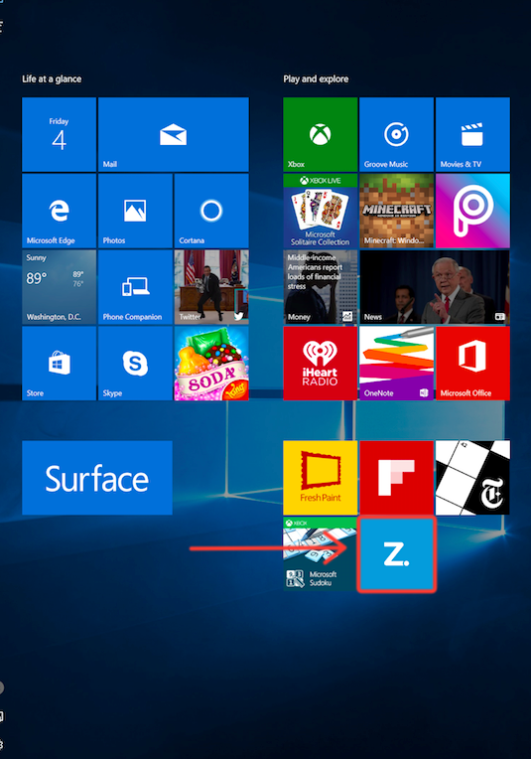531x759 pixels.
Task: Launch the OneNote tile
Action: tap(396, 363)
